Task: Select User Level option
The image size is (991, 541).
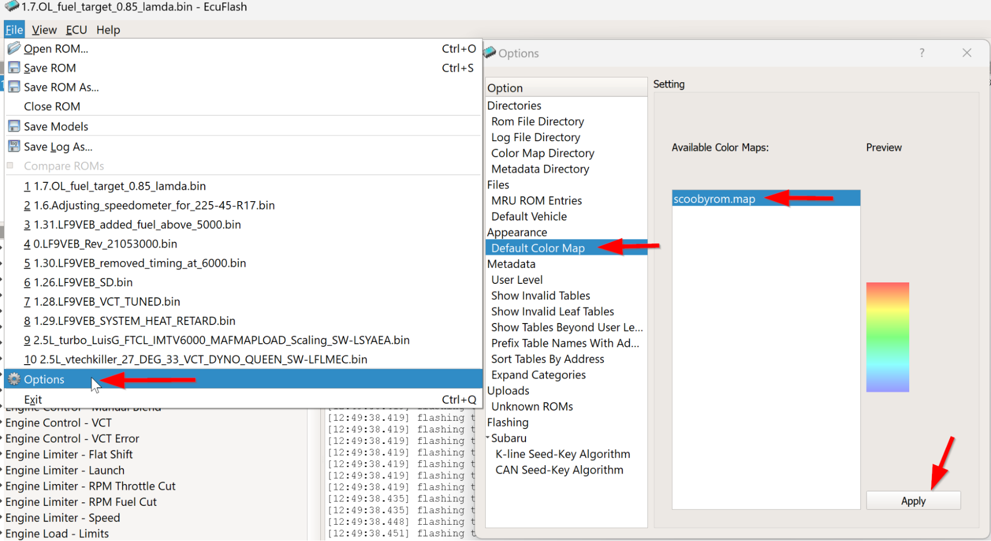Action: [x=567, y=280]
